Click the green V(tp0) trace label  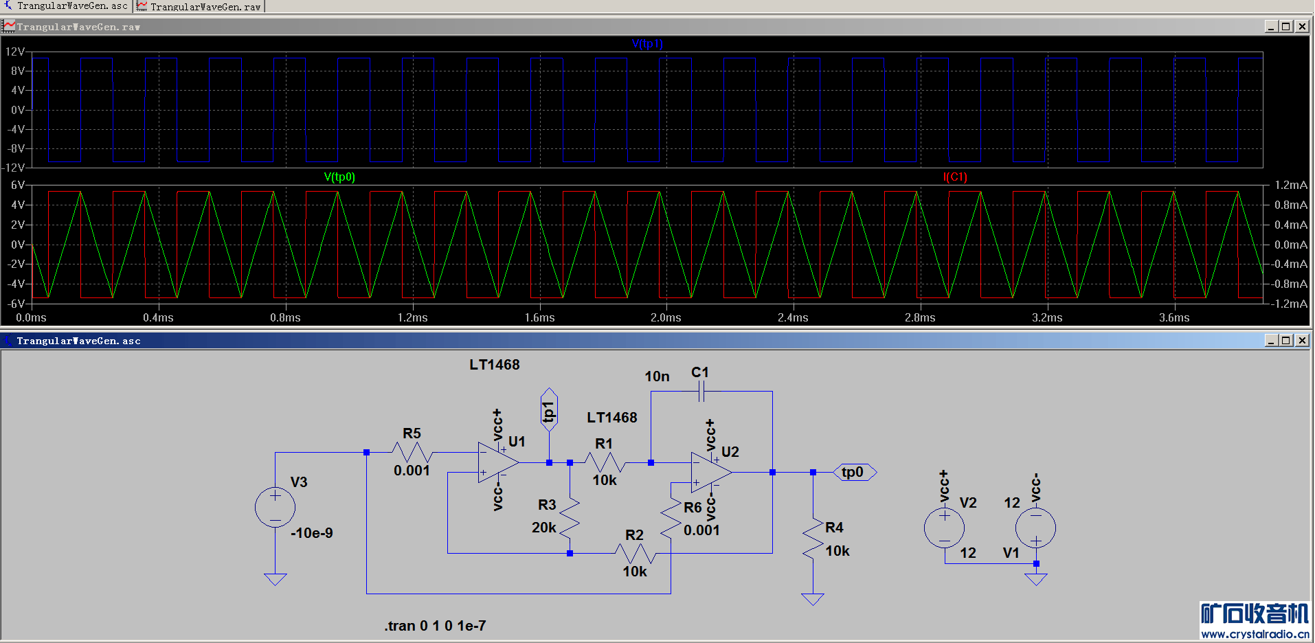click(339, 177)
